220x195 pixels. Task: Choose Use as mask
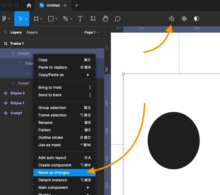click(65, 145)
